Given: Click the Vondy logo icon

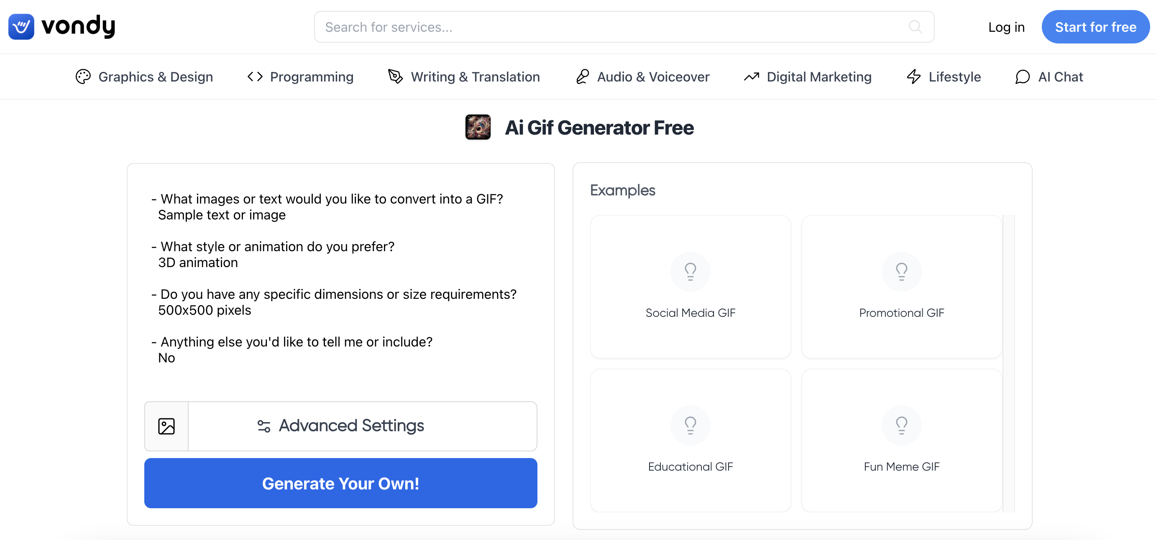Looking at the screenshot, I should [19, 26].
